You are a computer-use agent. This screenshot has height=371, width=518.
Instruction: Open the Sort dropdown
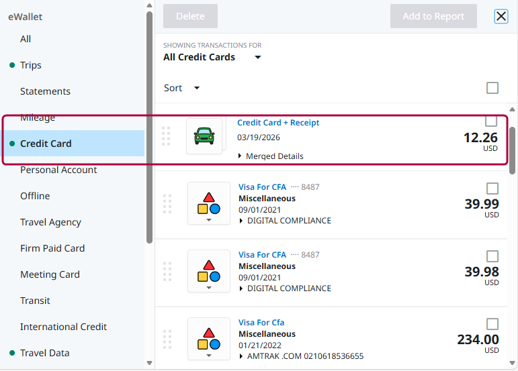pos(196,88)
